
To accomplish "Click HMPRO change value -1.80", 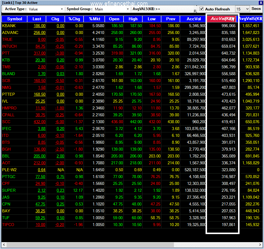I will tap(60, 108).
